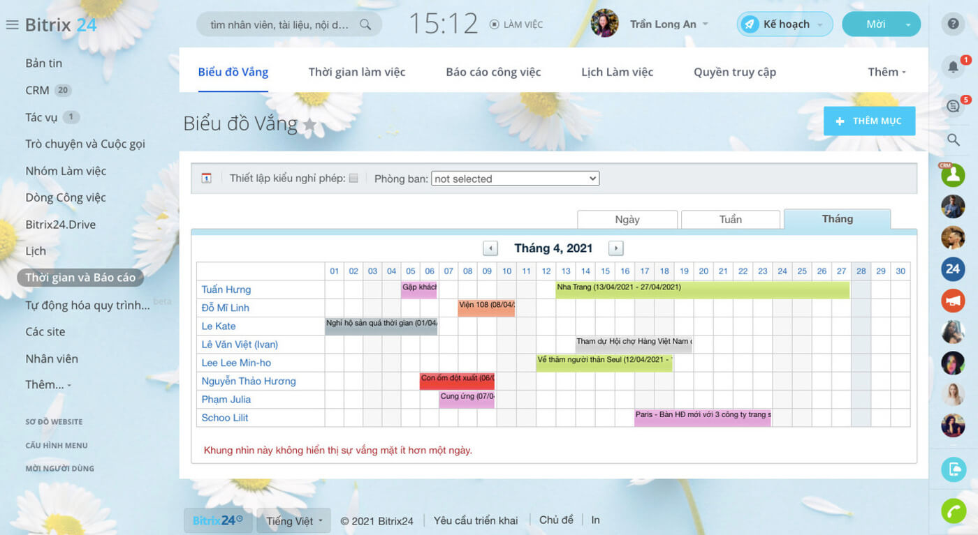The width and height of the screenshot is (978, 535).
Task: Expand the Mới button dropdown arrow
Action: [x=907, y=25]
